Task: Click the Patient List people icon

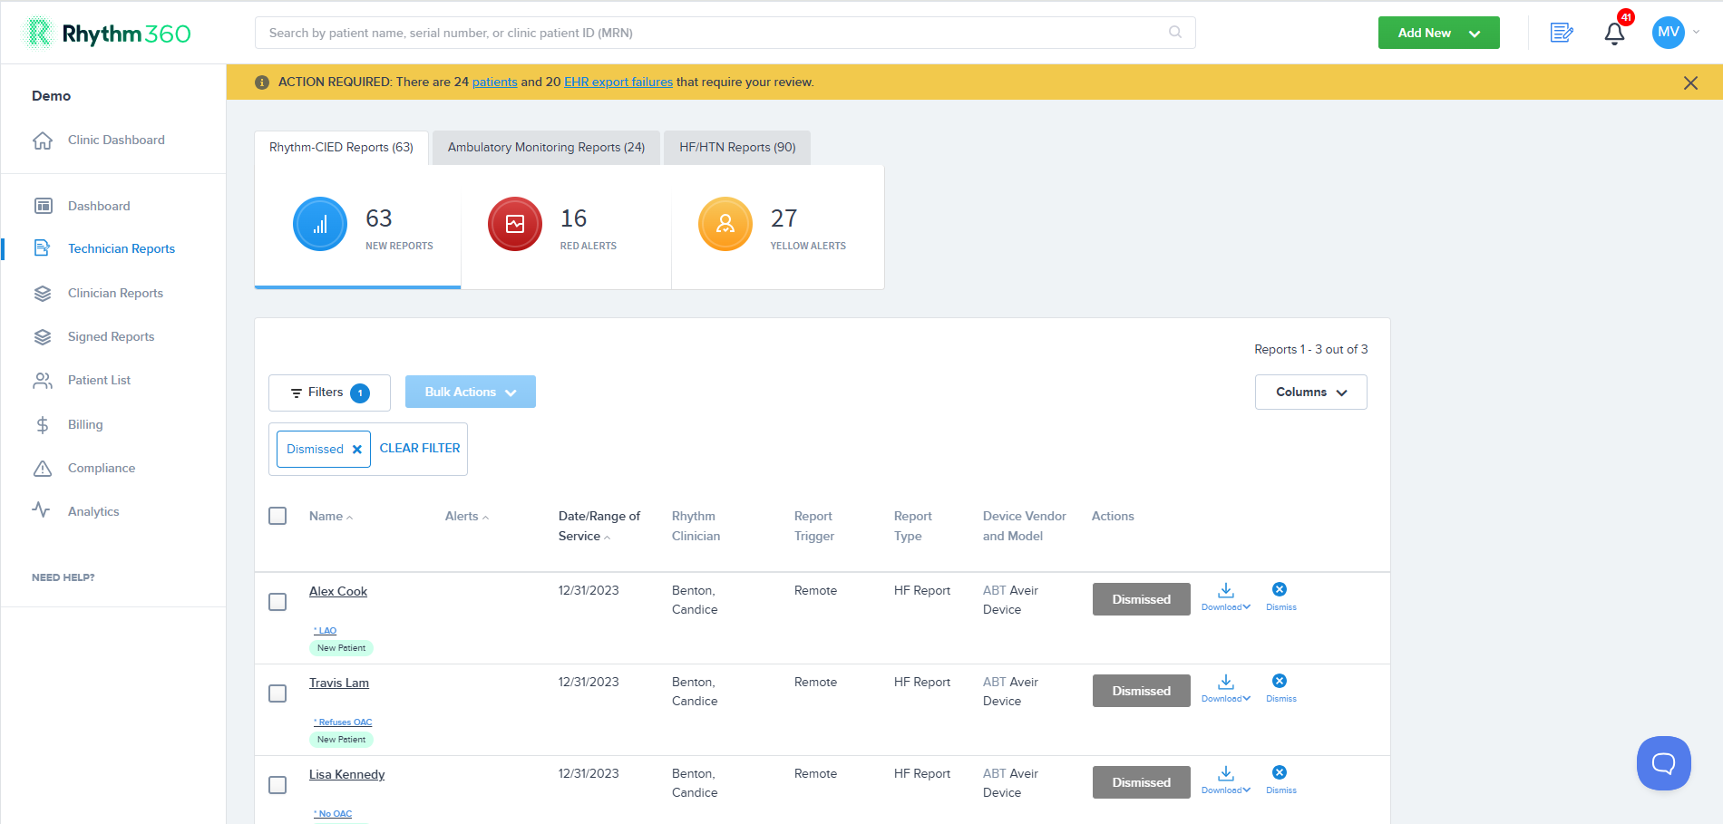Action: [x=43, y=381]
